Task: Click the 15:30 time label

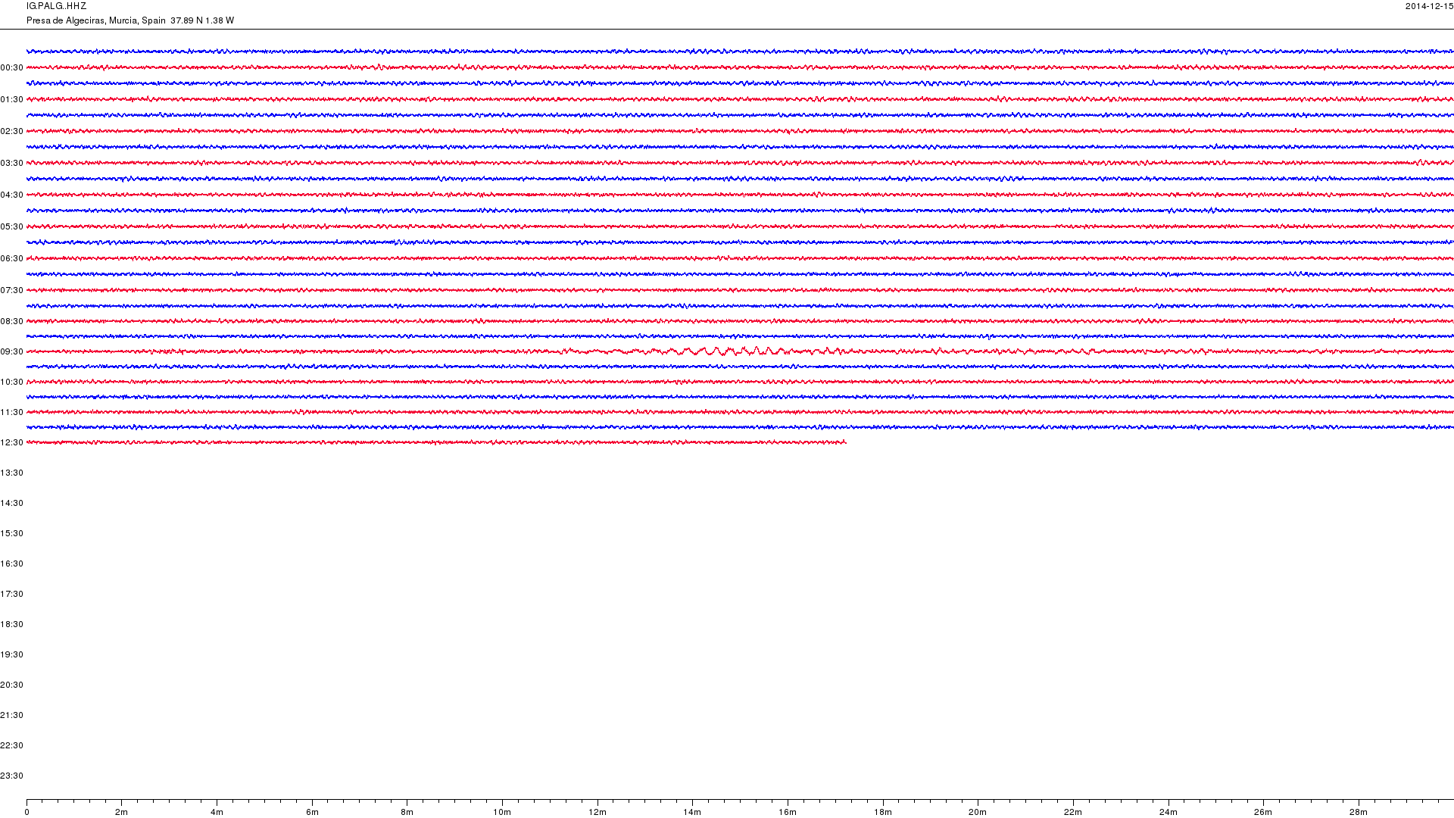Action: (11, 533)
